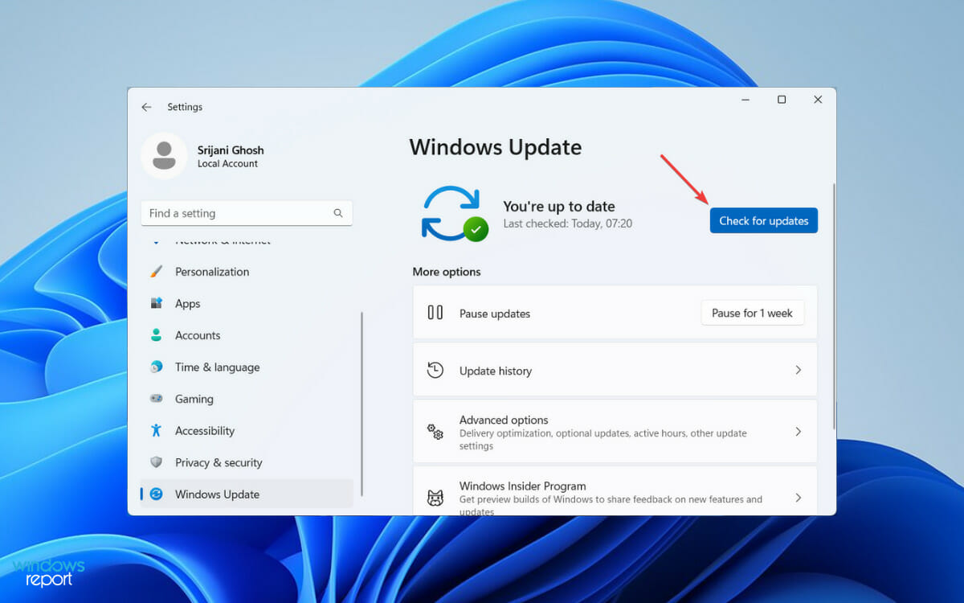The width and height of the screenshot is (964, 603).
Task: Click the Gaming controller icon
Action: [x=157, y=399]
